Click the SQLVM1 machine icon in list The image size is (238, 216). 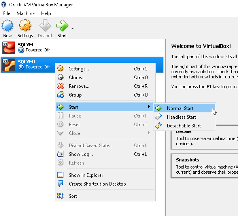click(x=9, y=64)
